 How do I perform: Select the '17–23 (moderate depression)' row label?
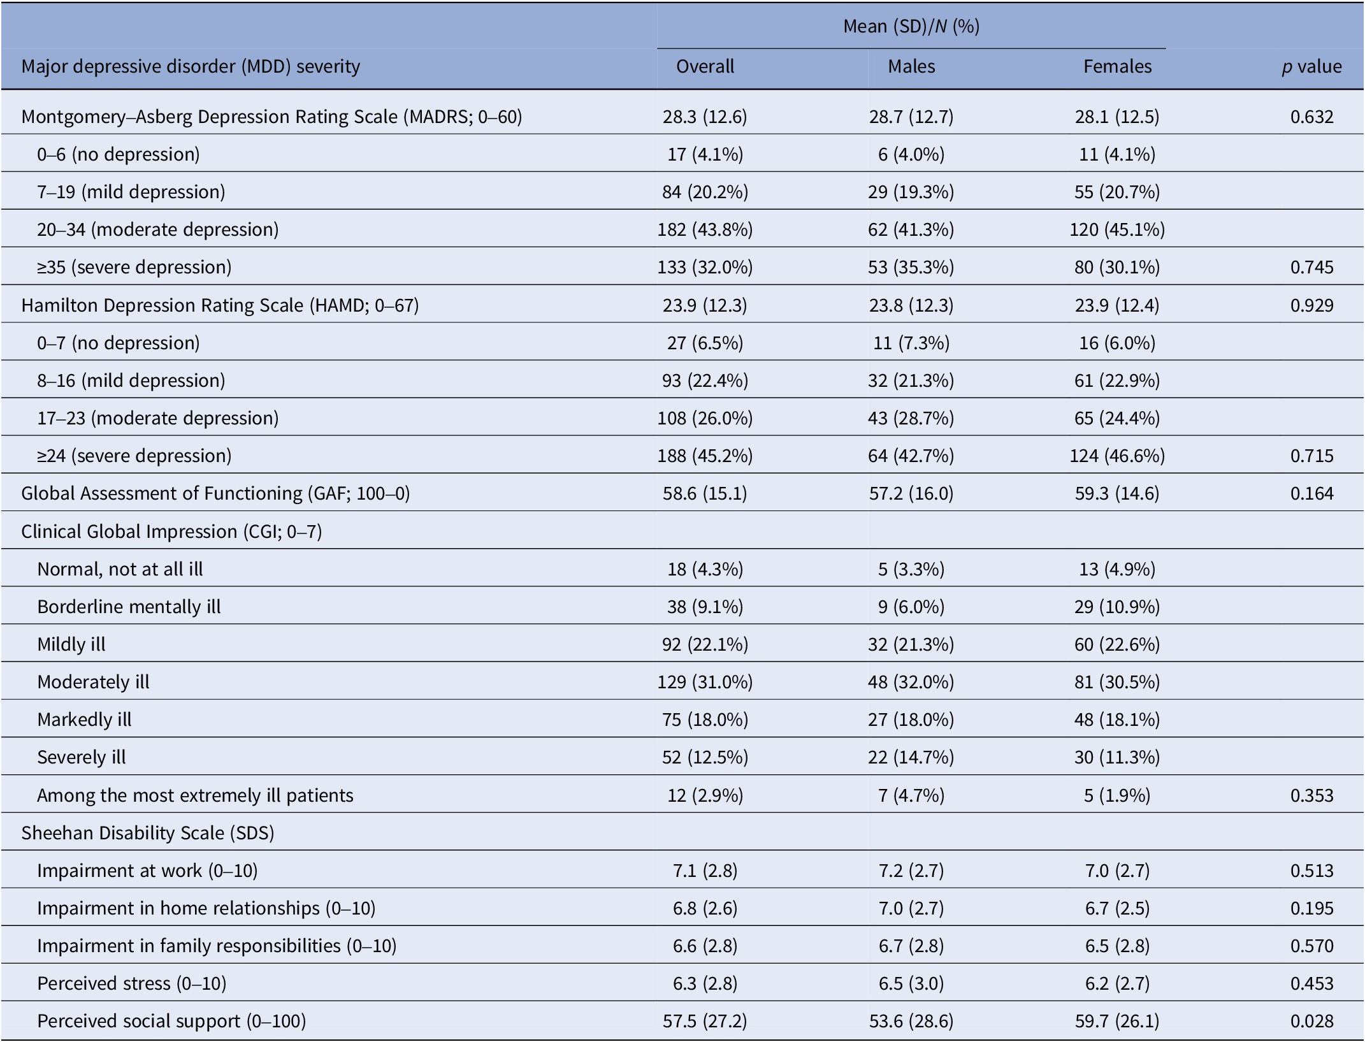[158, 418]
